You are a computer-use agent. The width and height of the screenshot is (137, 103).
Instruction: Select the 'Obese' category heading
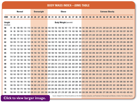click(63, 12)
